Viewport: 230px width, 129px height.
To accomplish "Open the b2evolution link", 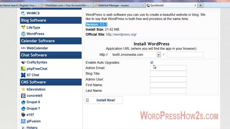I will pyautogui.click(x=36, y=89).
